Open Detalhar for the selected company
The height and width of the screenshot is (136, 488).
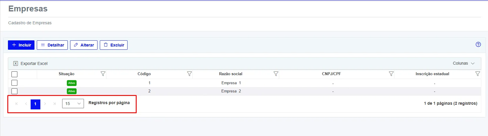(52, 45)
